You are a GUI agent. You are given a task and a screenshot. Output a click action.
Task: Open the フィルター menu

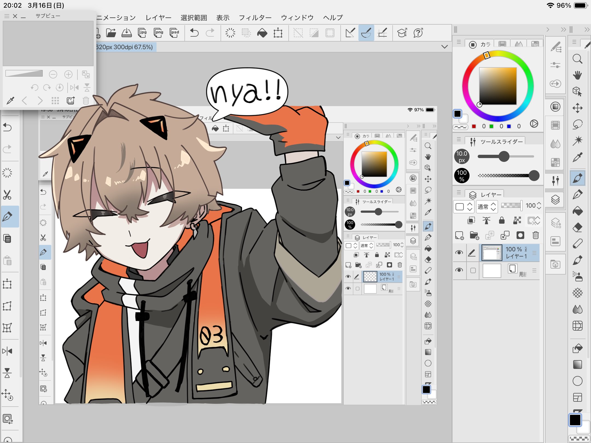click(x=255, y=18)
